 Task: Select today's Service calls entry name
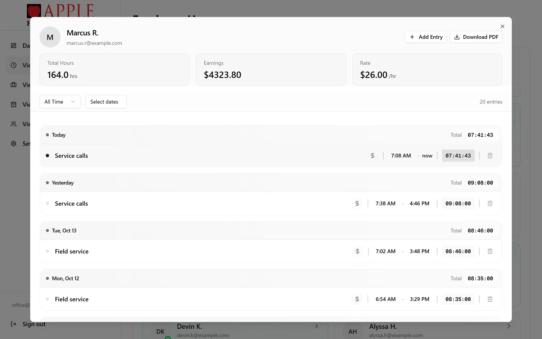point(71,156)
